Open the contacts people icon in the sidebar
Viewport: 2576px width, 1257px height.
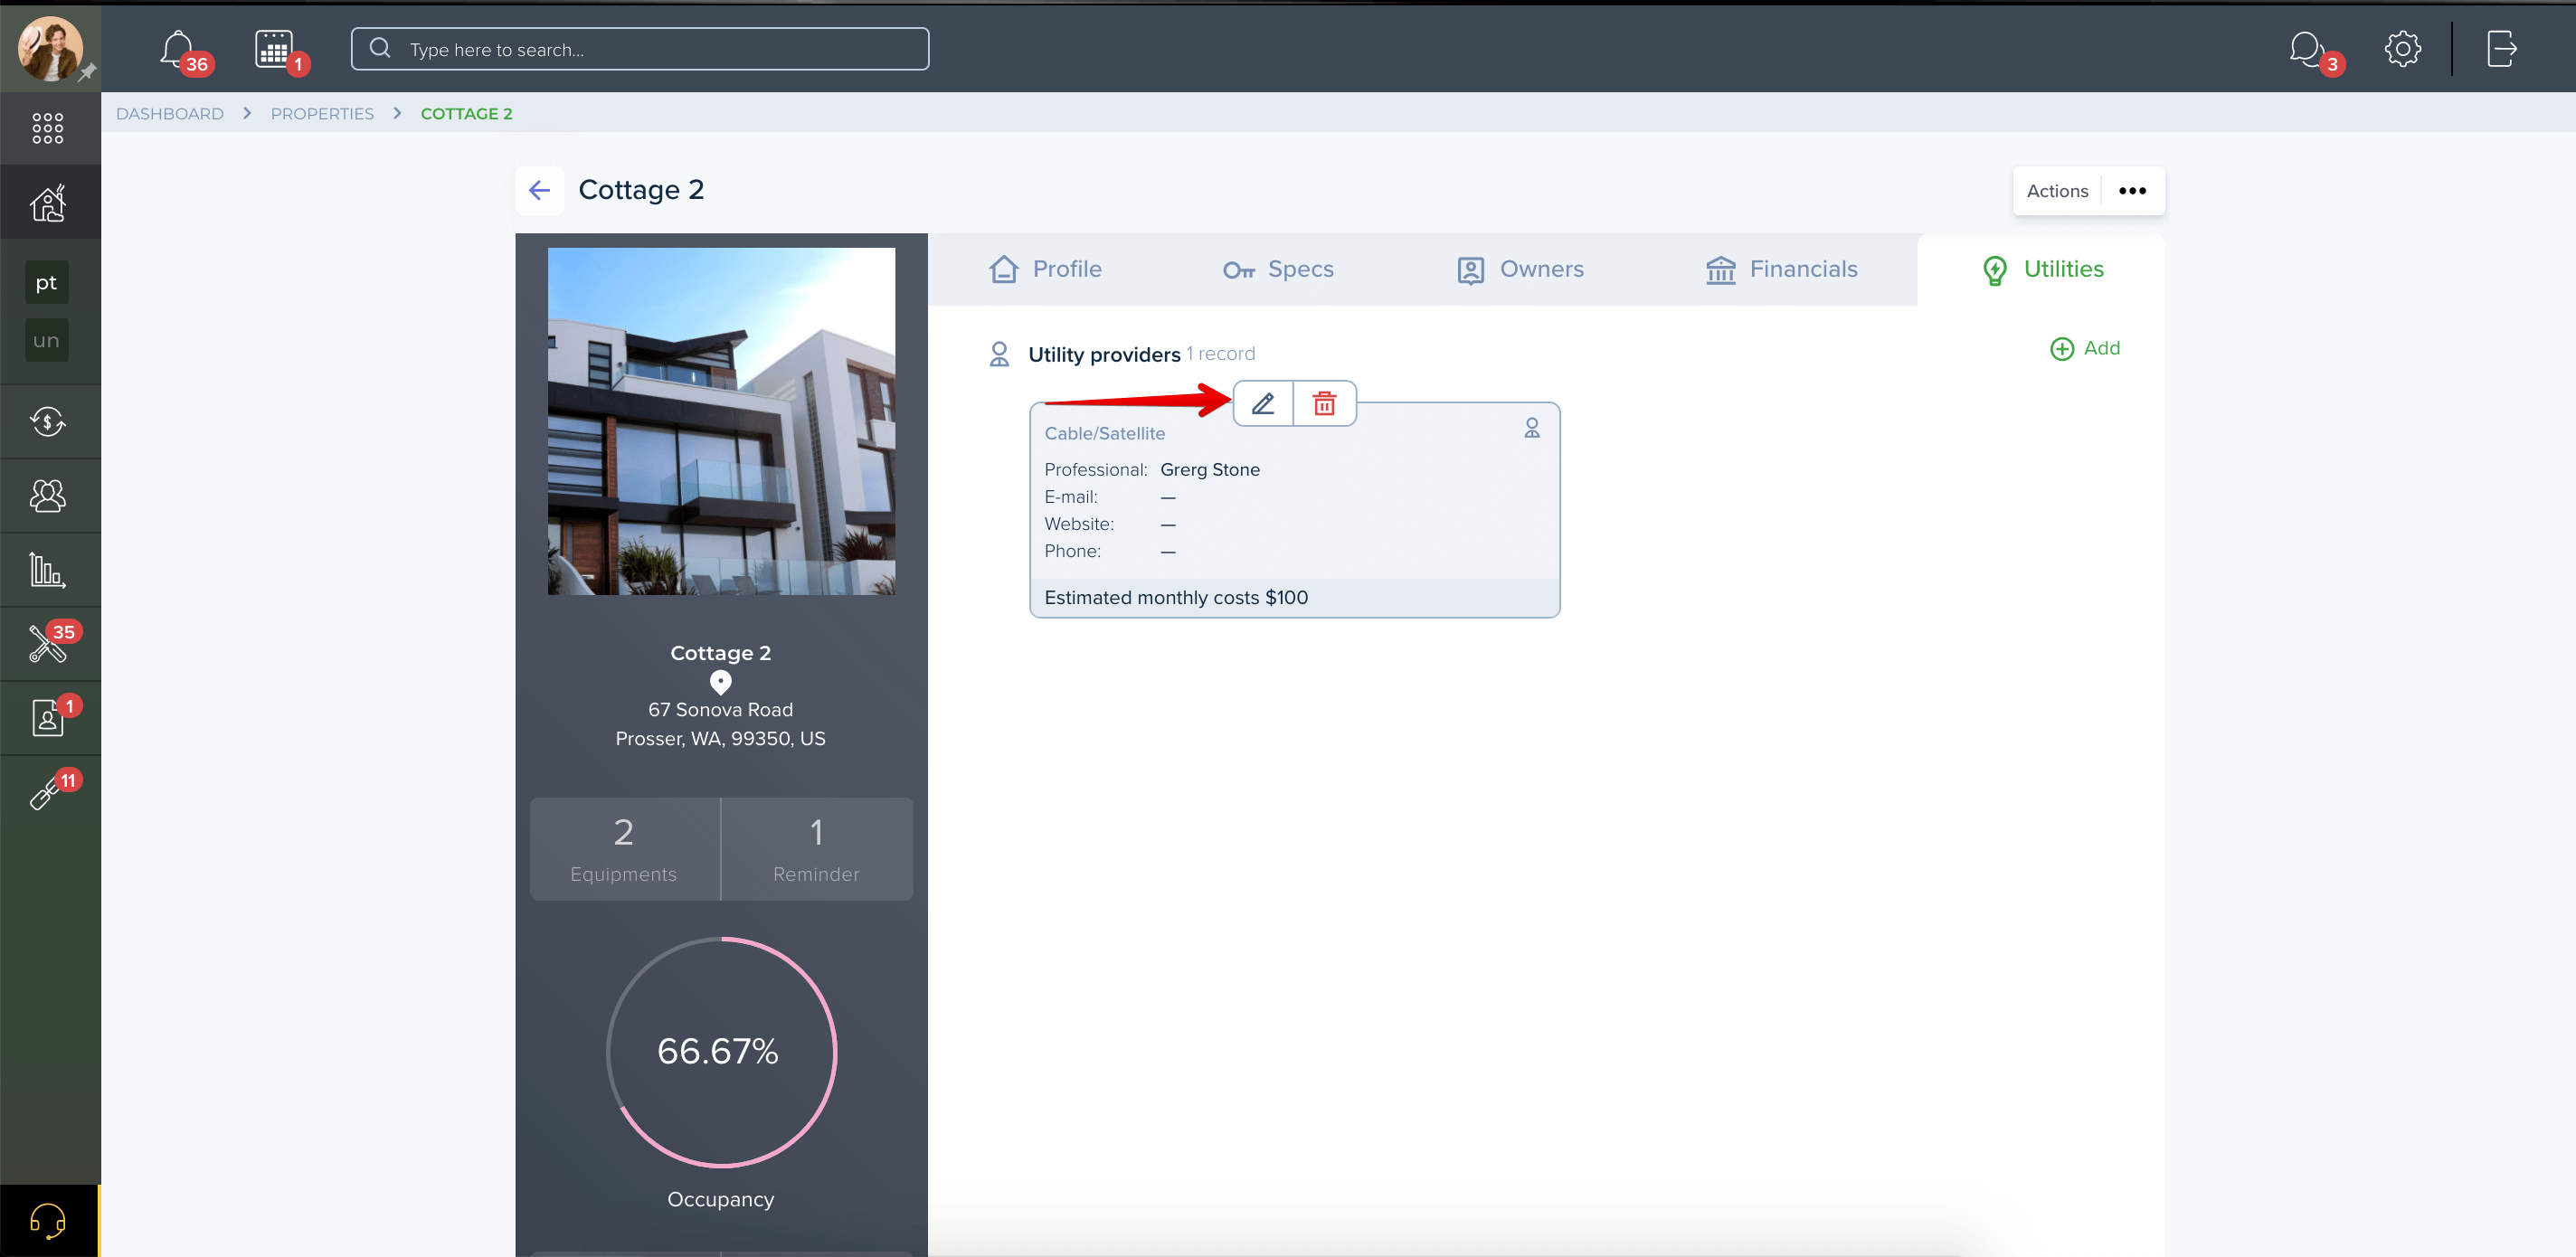coord(48,495)
